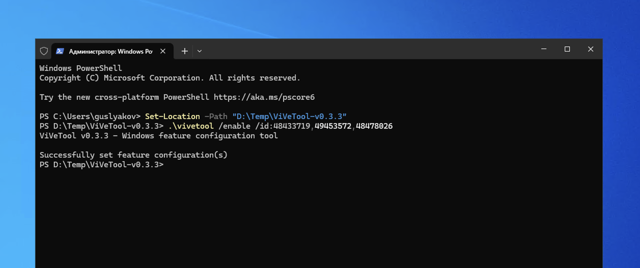Click the PS C:\Users\guslyakov> prompt
This screenshot has width=640, height=268.
click(90, 116)
